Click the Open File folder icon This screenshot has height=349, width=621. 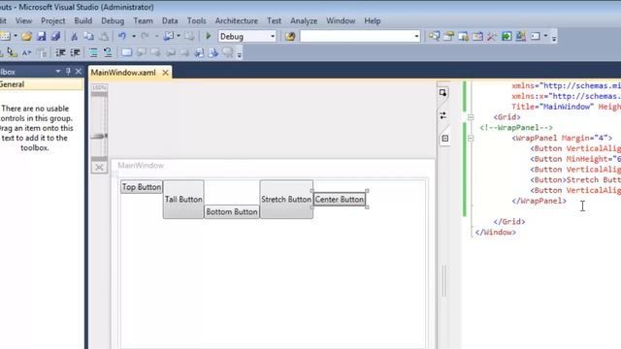(26, 37)
